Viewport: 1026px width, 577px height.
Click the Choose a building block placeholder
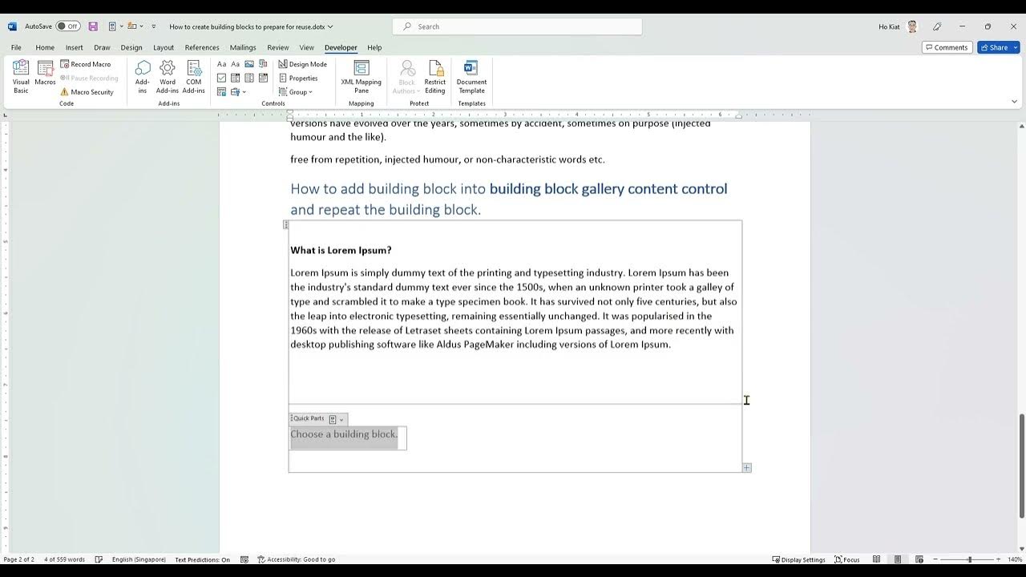[344, 434]
